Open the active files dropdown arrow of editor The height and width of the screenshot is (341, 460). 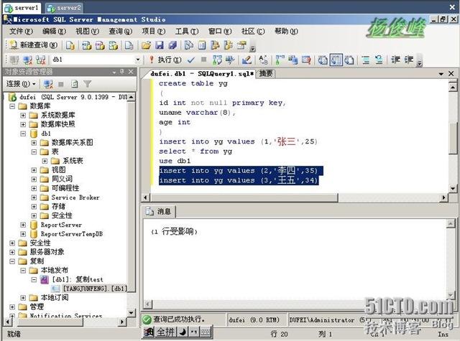coord(441,74)
